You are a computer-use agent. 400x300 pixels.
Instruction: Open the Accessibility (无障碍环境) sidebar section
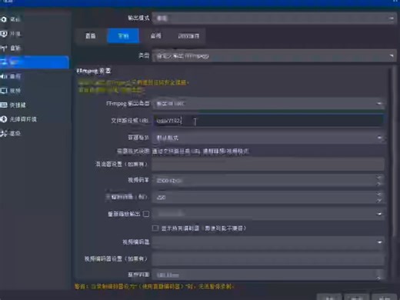click(x=19, y=119)
